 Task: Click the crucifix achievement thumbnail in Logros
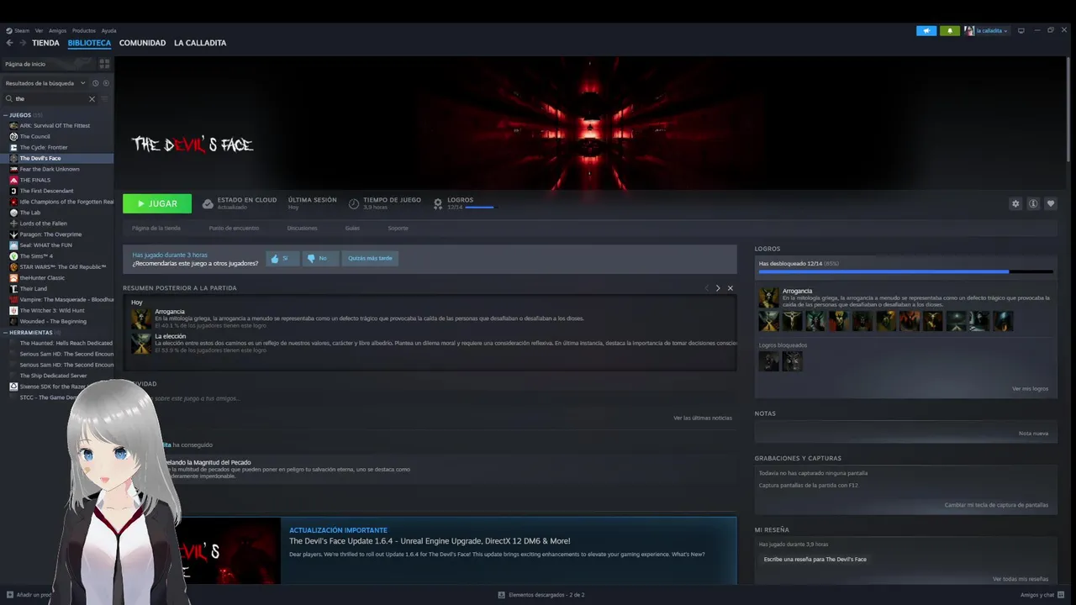tap(792, 321)
